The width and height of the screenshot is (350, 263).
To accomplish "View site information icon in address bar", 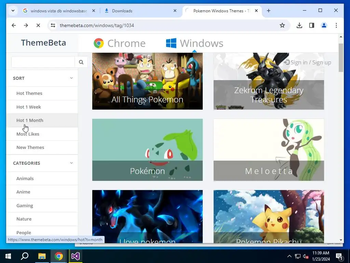I will [x=53, y=25].
